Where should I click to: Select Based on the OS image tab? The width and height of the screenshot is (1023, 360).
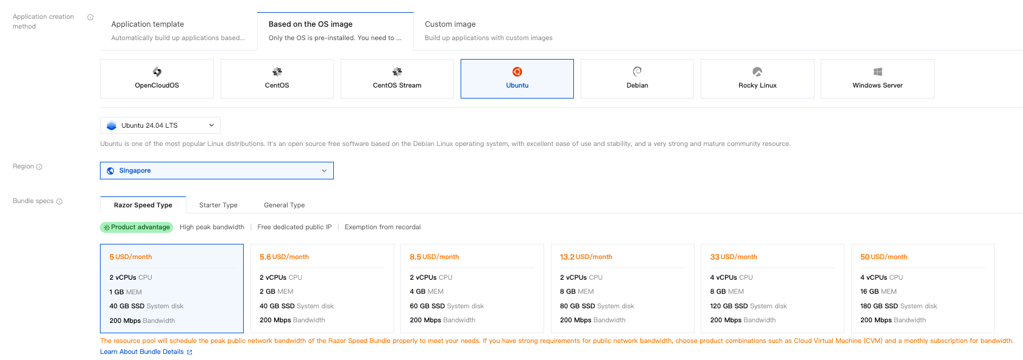(x=335, y=30)
